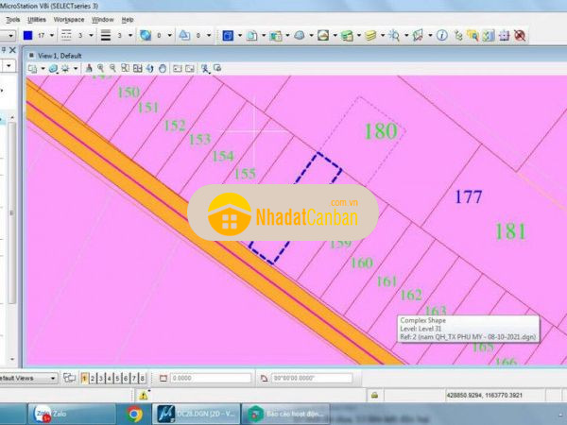This screenshot has width=567, height=425.
Task: Activate the Pan View hand tool
Action: click(x=163, y=68)
